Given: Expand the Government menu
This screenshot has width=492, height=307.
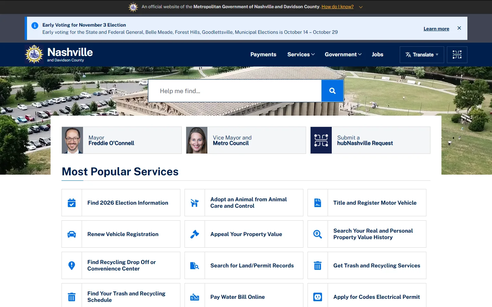Looking at the screenshot, I should point(343,54).
